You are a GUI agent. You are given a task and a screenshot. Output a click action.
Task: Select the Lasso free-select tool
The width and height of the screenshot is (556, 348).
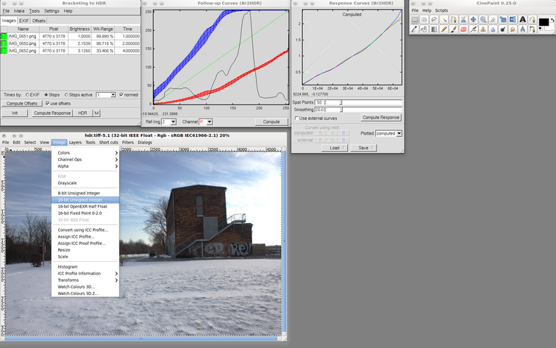pos(434,20)
